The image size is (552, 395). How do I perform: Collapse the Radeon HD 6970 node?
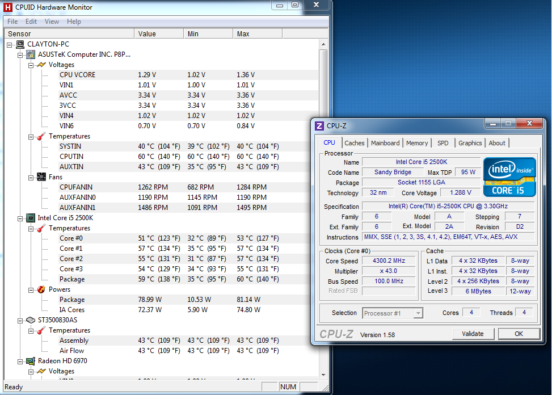click(x=20, y=362)
